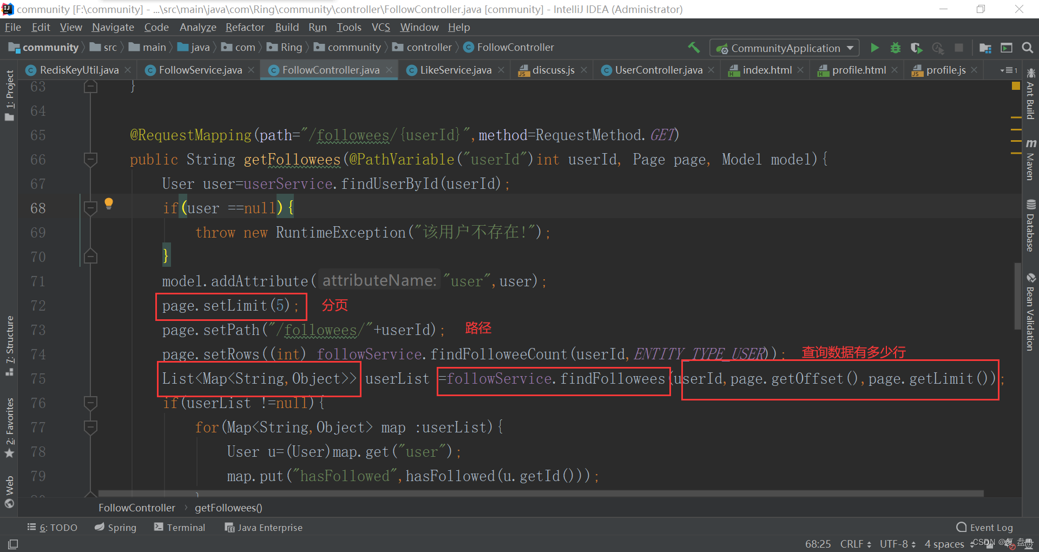This screenshot has height=552, width=1039.
Task: Open the Event Log
Action: (x=985, y=528)
